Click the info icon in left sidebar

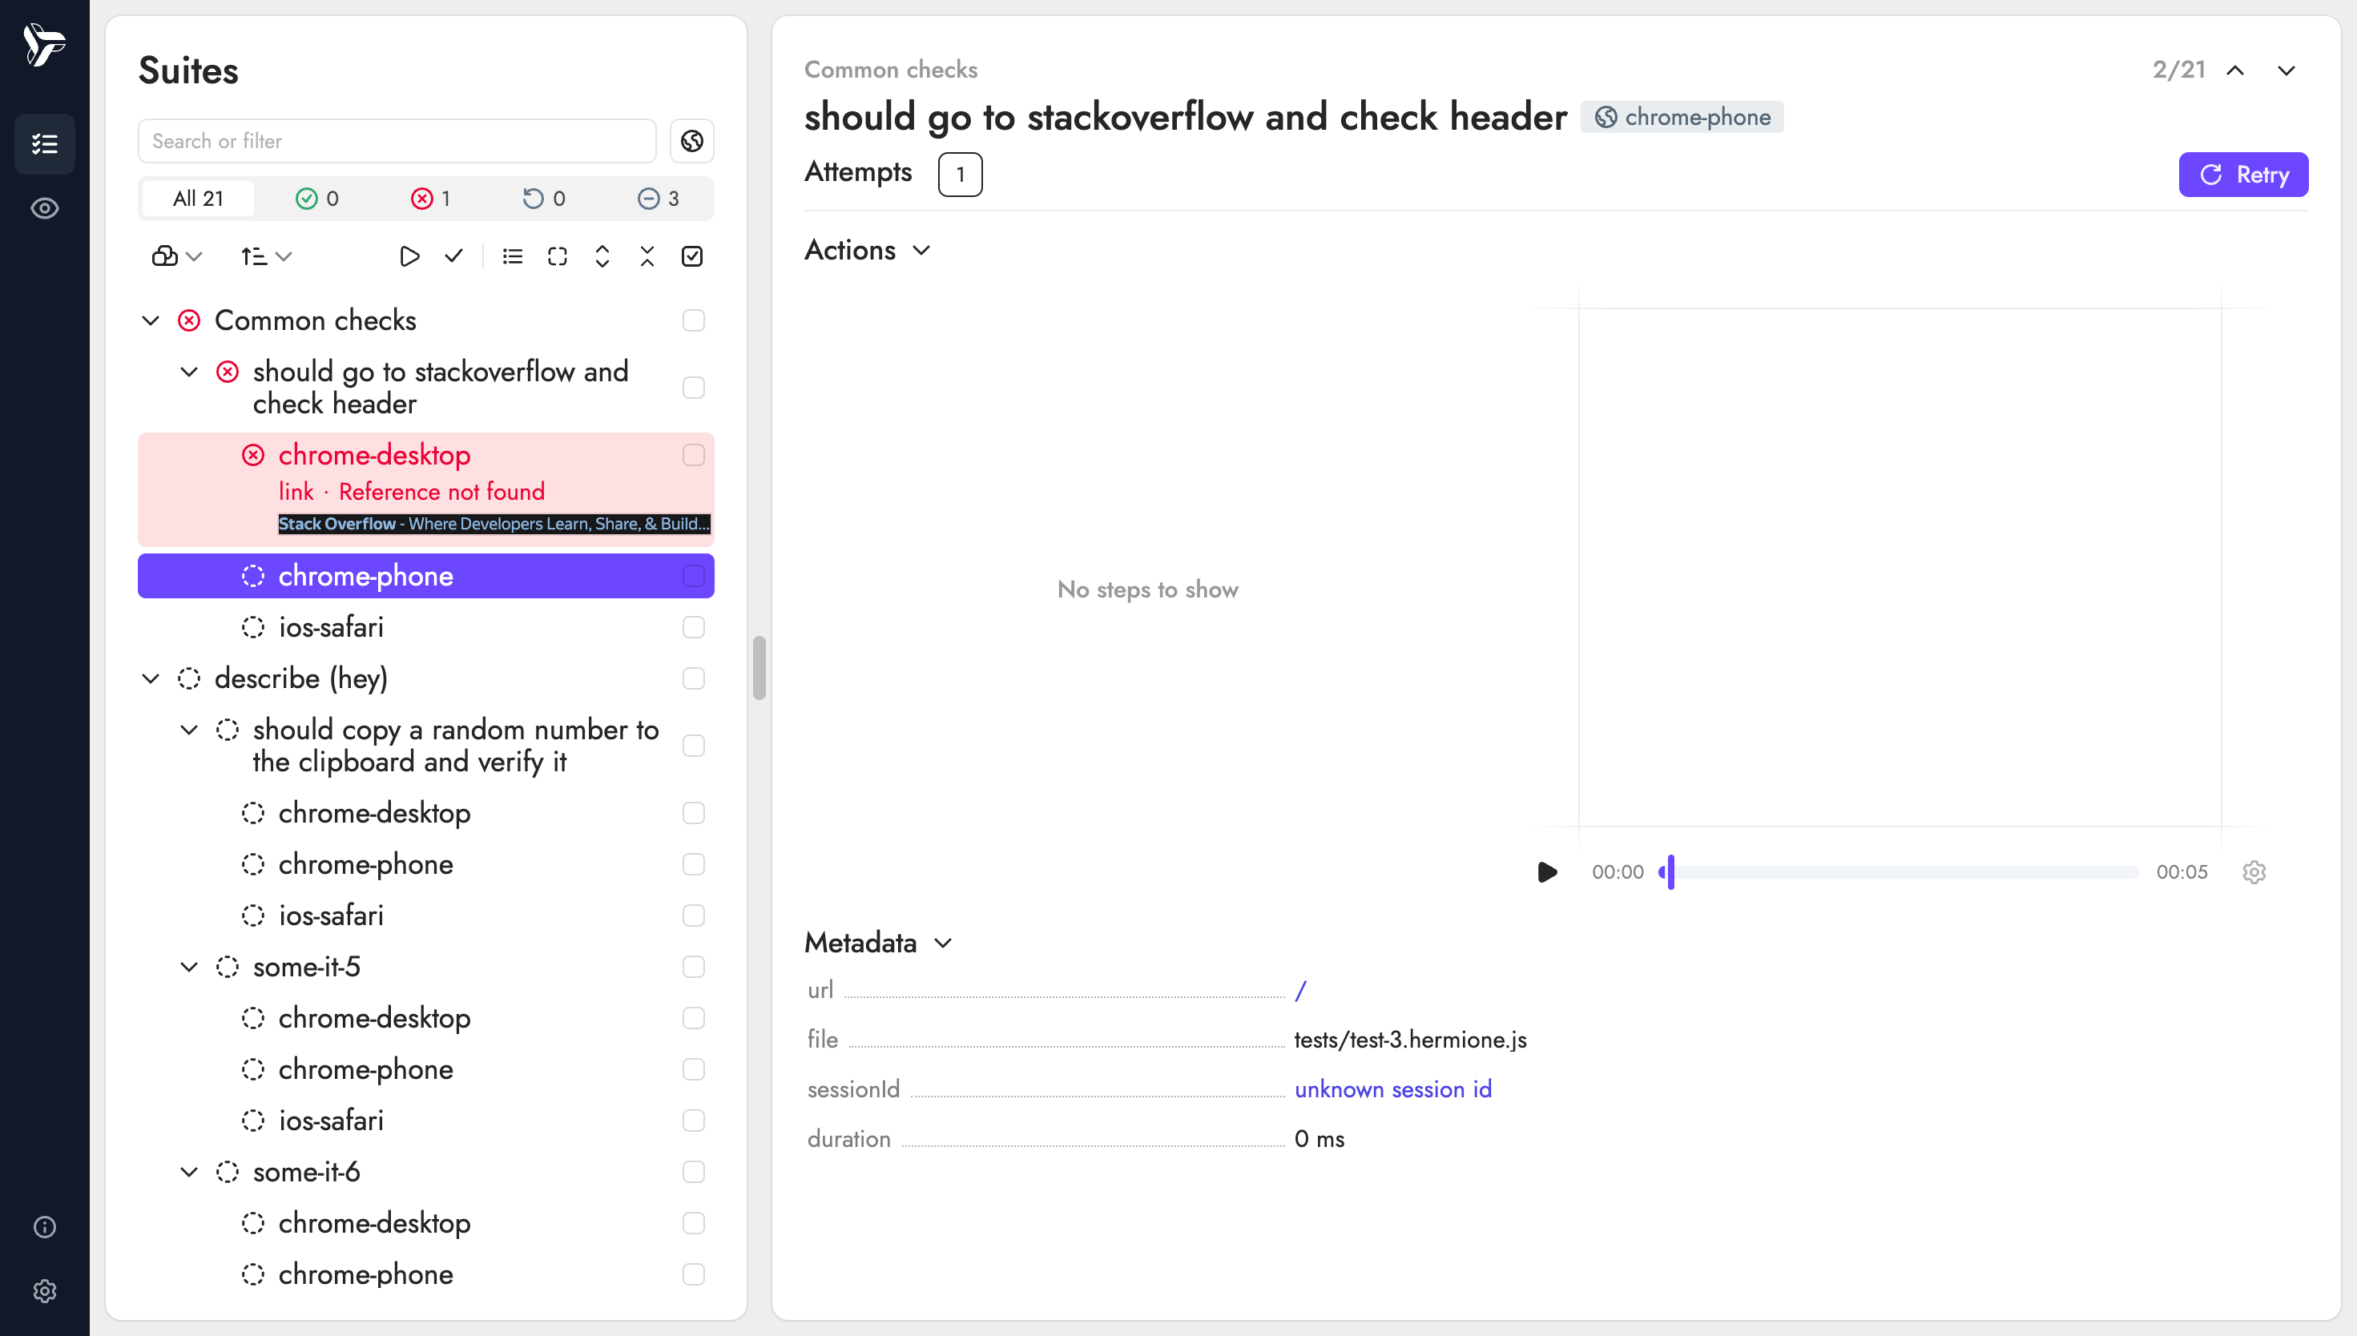pos(44,1228)
